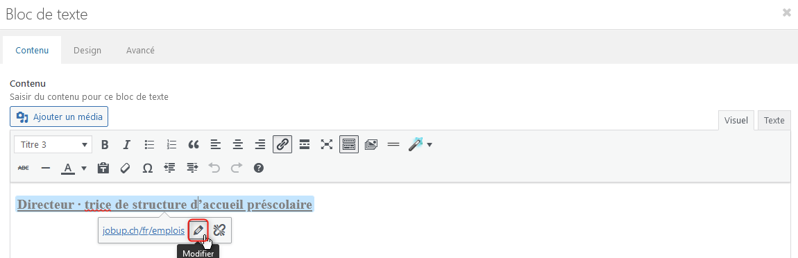Center align the heading text
798x258 pixels.
238,144
